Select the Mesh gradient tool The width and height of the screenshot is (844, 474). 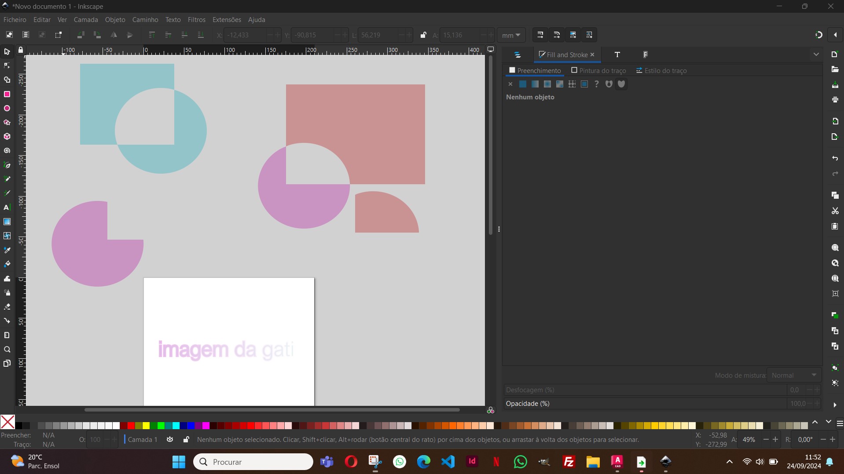click(7, 236)
